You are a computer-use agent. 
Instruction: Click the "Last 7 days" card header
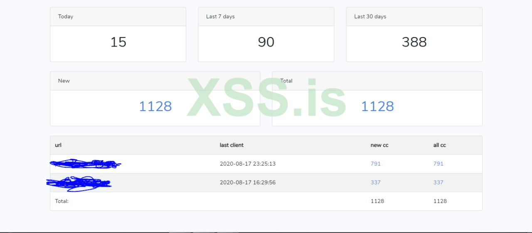click(x=266, y=17)
